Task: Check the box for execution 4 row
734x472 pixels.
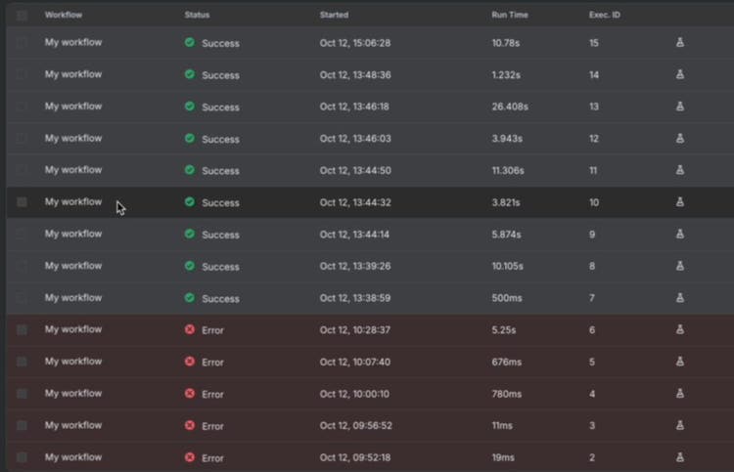Action: [22, 394]
